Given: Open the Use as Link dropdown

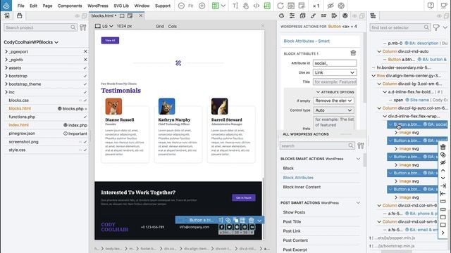Looking at the screenshot, I should click(335, 72).
